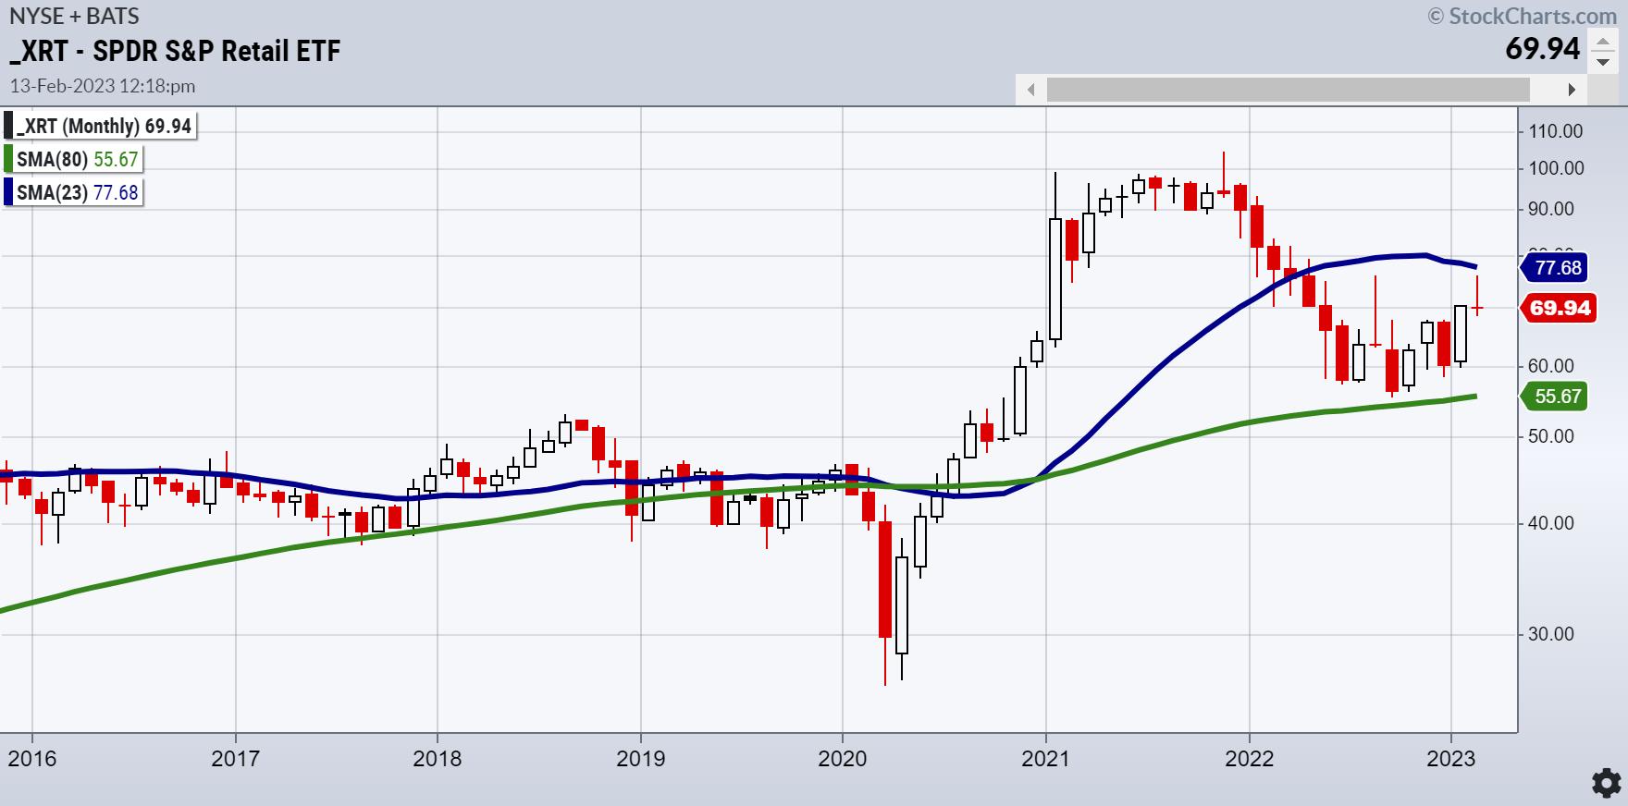1628x806 pixels.
Task: Click the "SMA(80)" legend label
Action: point(52,160)
